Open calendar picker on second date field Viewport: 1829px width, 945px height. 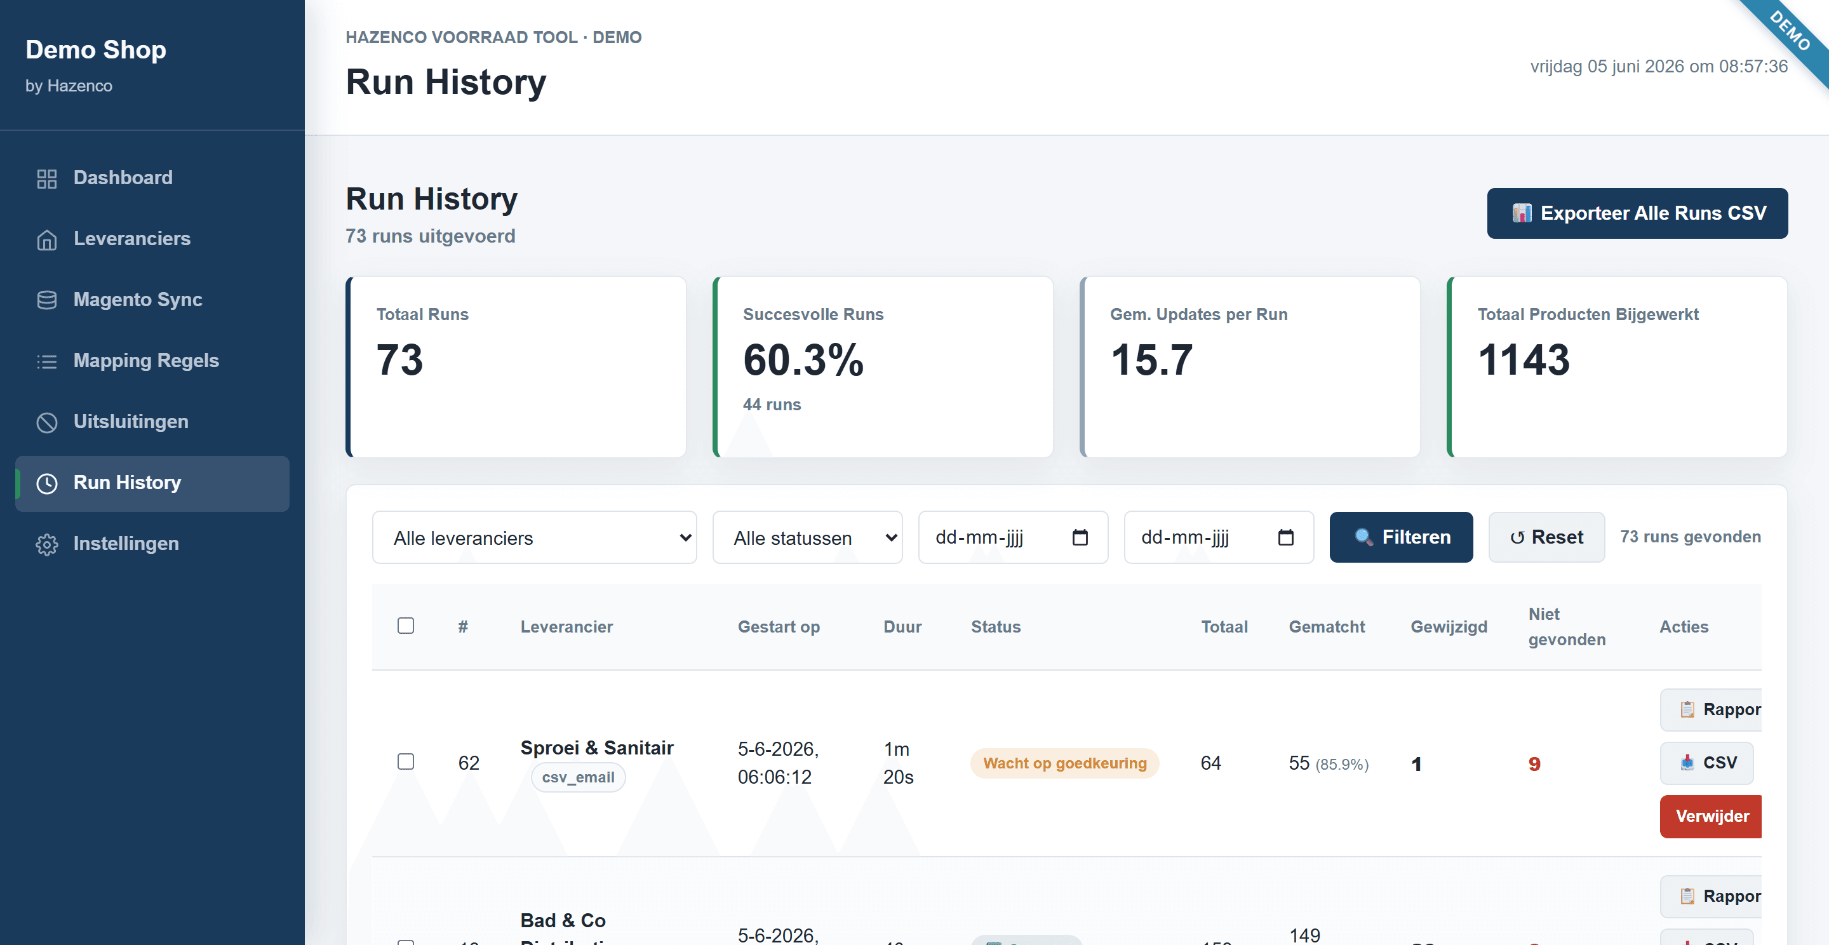[x=1285, y=537]
